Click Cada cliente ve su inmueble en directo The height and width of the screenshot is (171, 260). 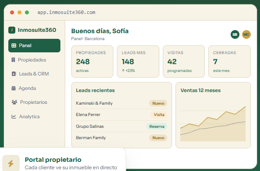click(71, 168)
